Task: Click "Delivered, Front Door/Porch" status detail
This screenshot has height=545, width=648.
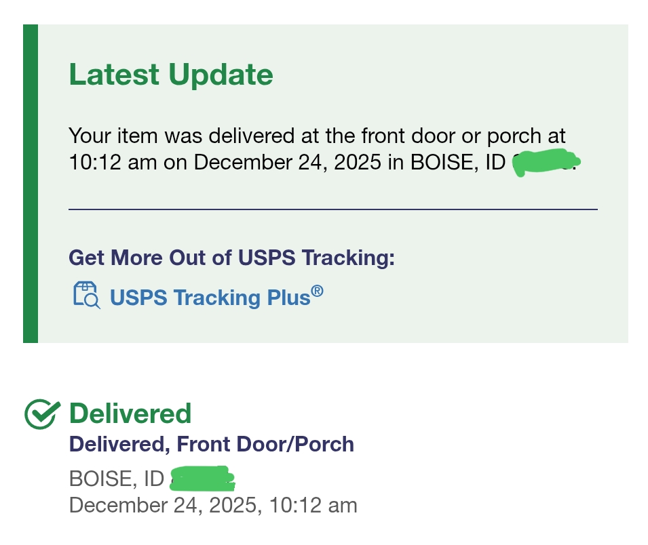Action: (212, 445)
